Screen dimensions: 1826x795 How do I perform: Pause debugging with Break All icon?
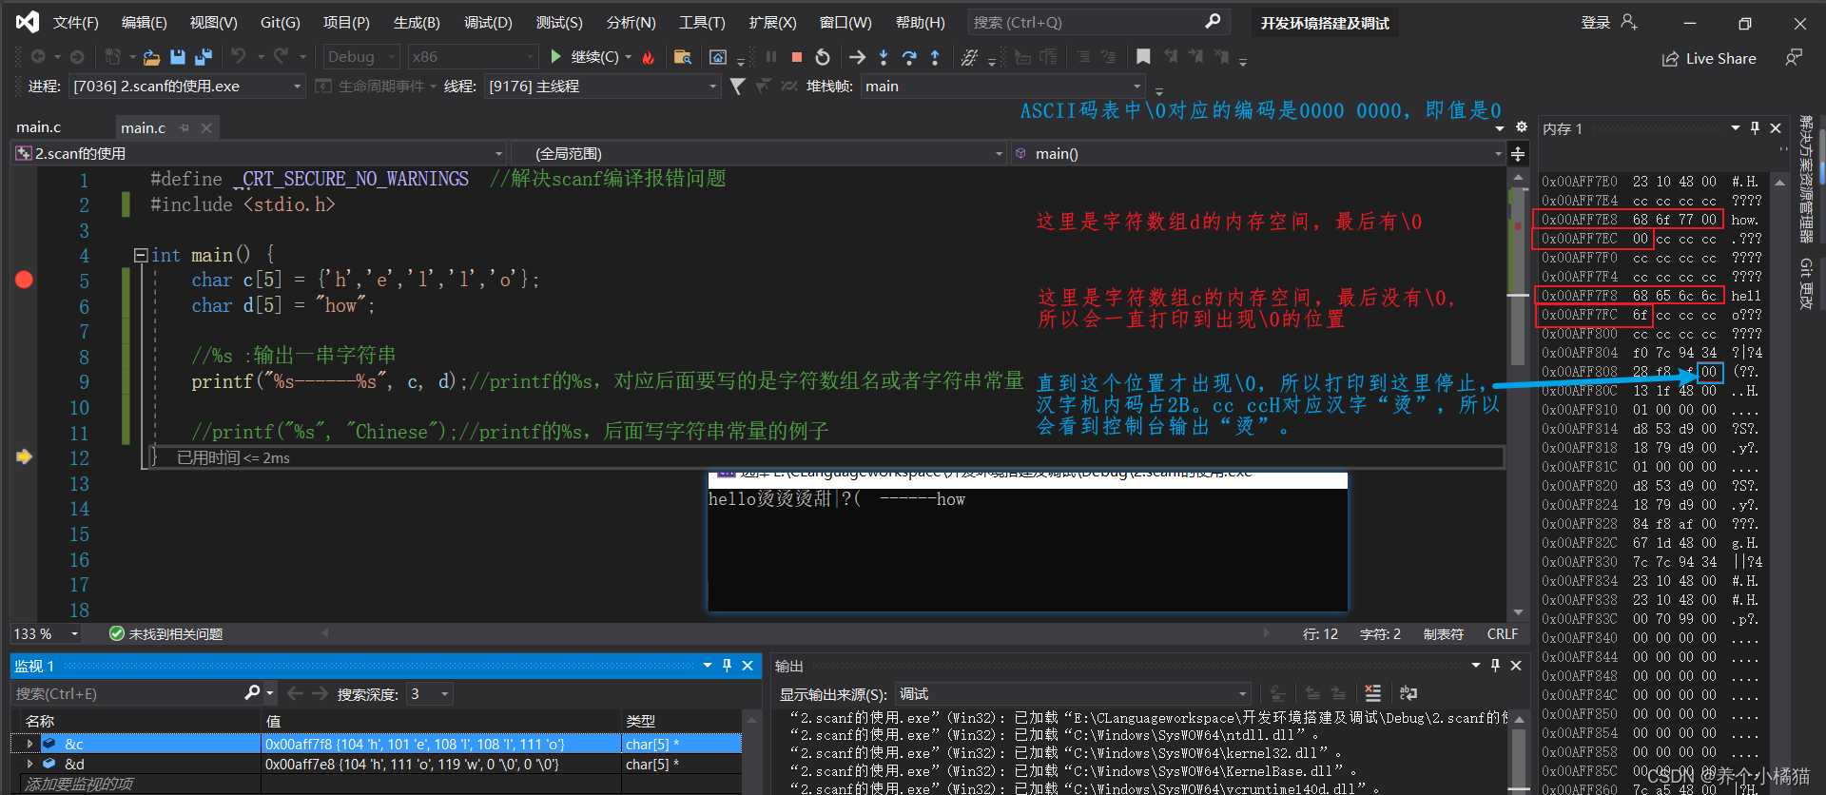[771, 57]
